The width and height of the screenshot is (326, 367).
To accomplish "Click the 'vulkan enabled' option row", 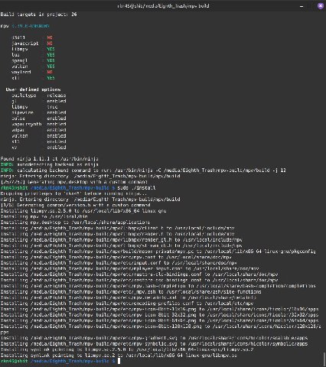I will click(x=39, y=136).
